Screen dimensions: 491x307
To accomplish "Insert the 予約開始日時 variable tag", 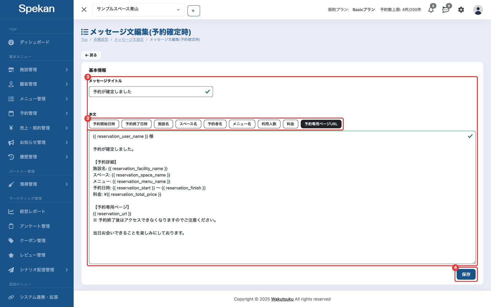I will [104, 124].
